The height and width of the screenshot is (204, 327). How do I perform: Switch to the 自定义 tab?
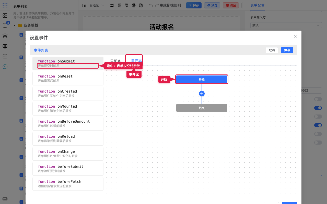(x=115, y=60)
